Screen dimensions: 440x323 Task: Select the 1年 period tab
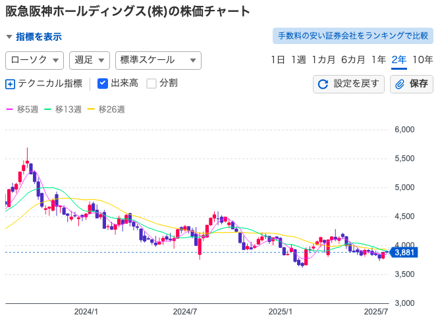379,60
